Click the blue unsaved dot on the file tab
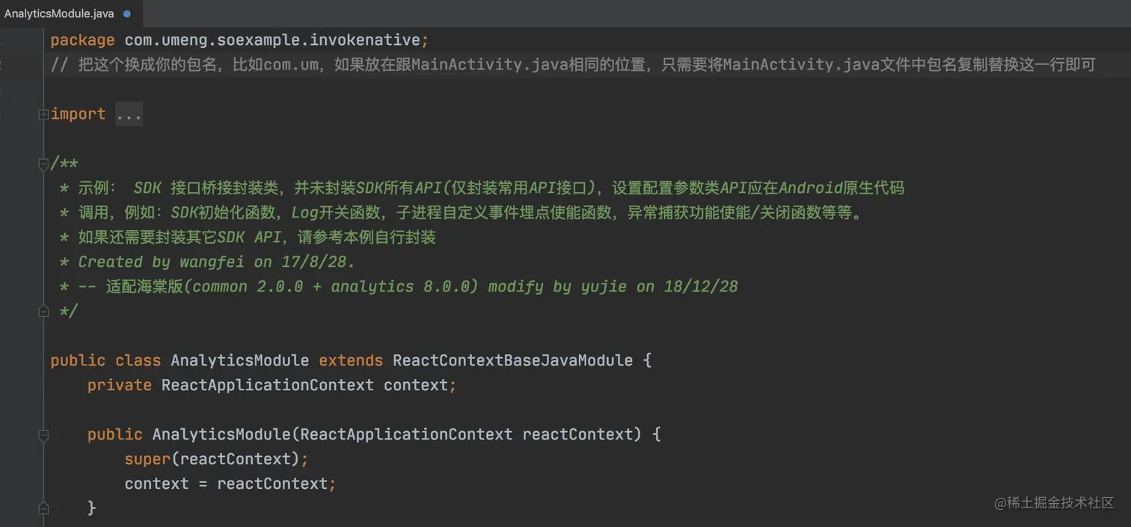1131x527 pixels. point(126,13)
